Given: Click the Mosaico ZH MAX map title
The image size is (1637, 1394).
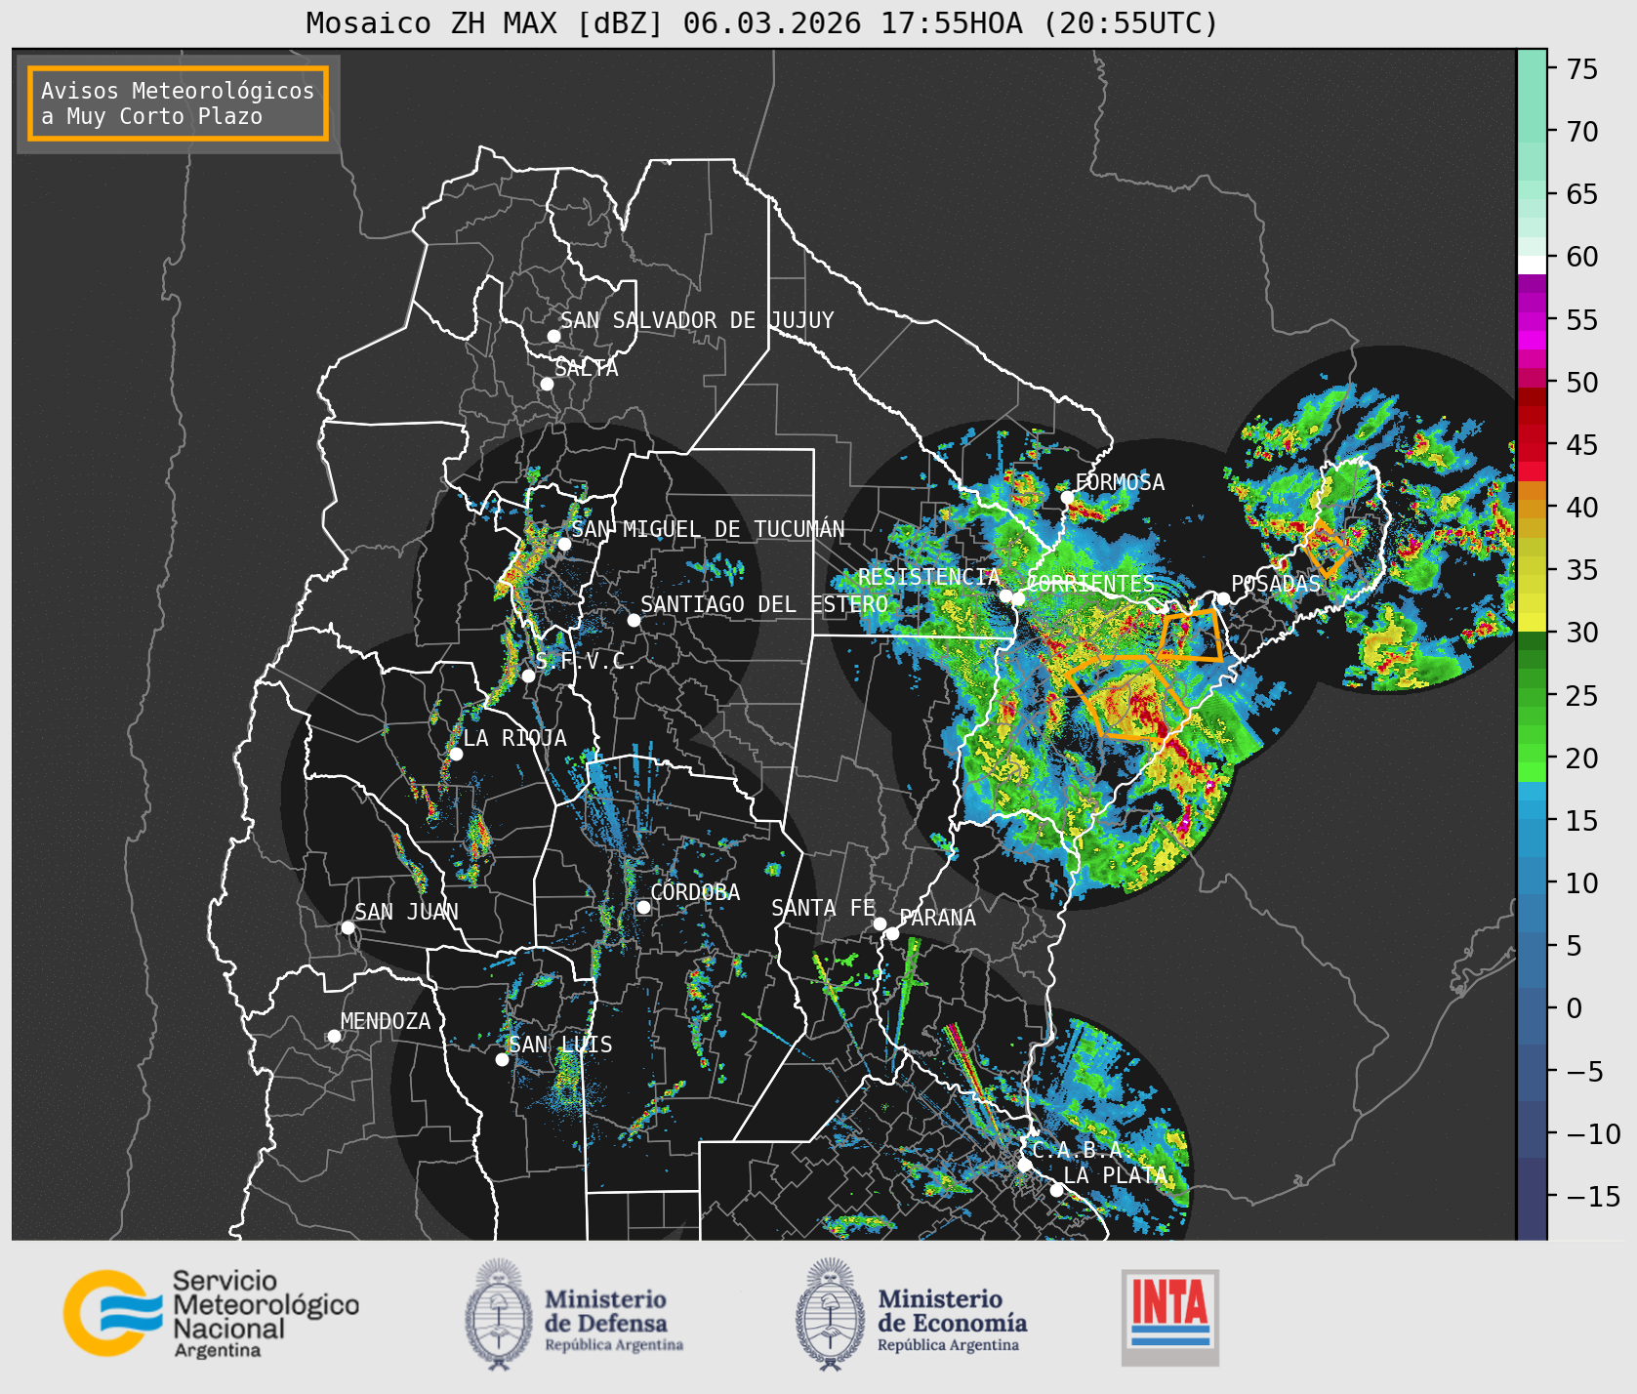Looking at the screenshot, I should click(762, 22).
